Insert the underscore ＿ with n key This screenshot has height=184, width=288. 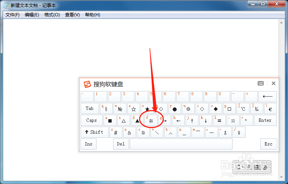coord(184,132)
